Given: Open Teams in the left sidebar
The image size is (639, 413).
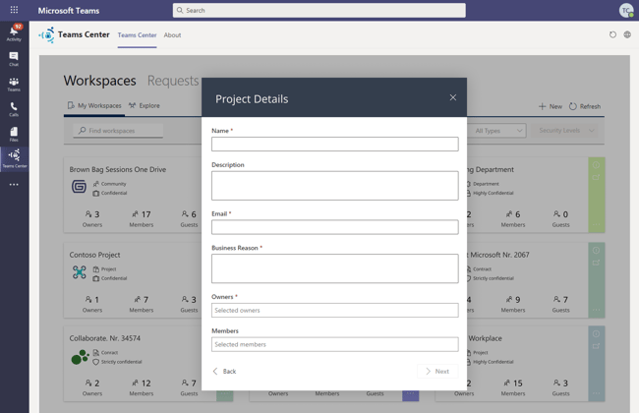Looking at the screenshot, I should [14, 84].
